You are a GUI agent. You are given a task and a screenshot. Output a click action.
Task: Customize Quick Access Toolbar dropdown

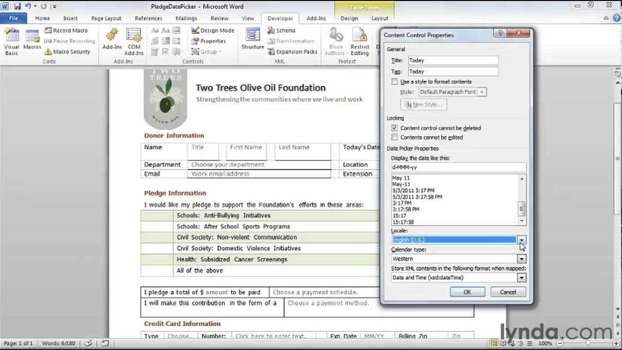tap(53, 6)
